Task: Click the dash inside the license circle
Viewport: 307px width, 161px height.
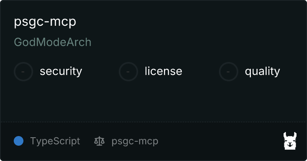Action: point(128,72)
